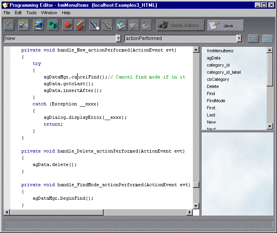
Task: Select First in the object list
Action: click(x=211, y=108)
